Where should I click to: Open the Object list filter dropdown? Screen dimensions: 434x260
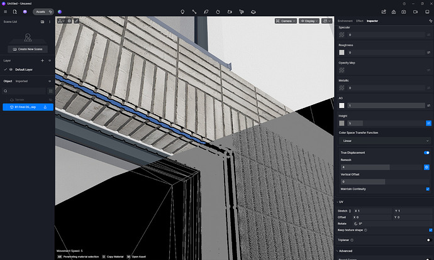tap(50, 81)
